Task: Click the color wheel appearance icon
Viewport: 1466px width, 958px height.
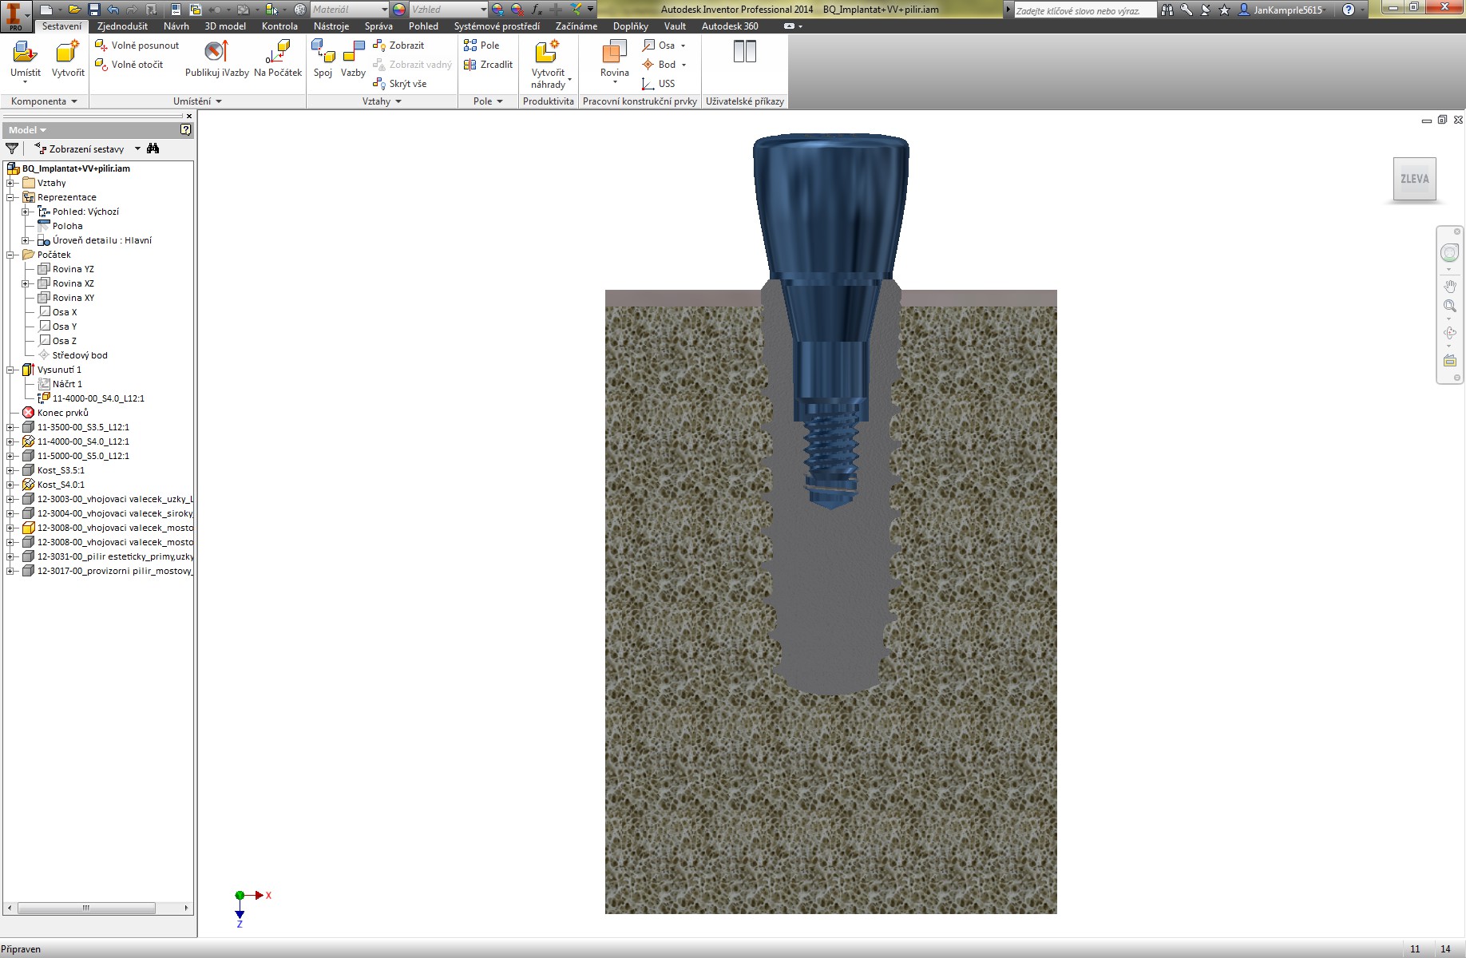Action: 399,10
